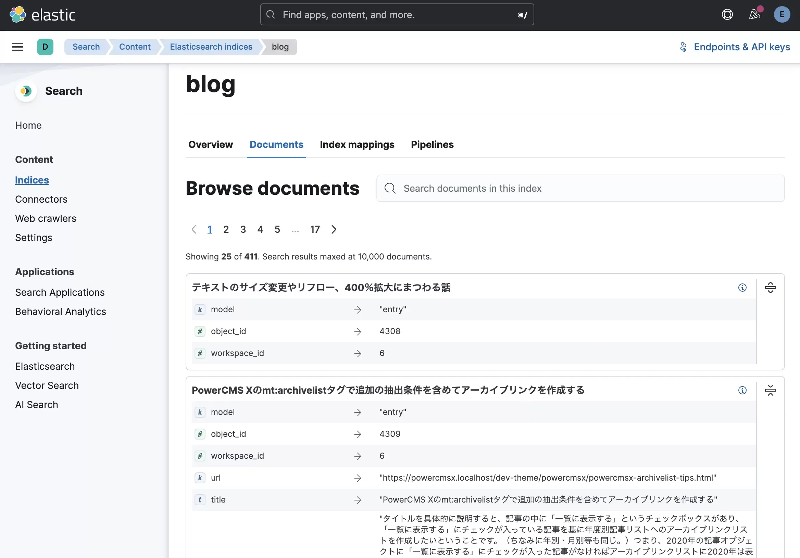Go to page 3 of documents

tap(243, 229)
